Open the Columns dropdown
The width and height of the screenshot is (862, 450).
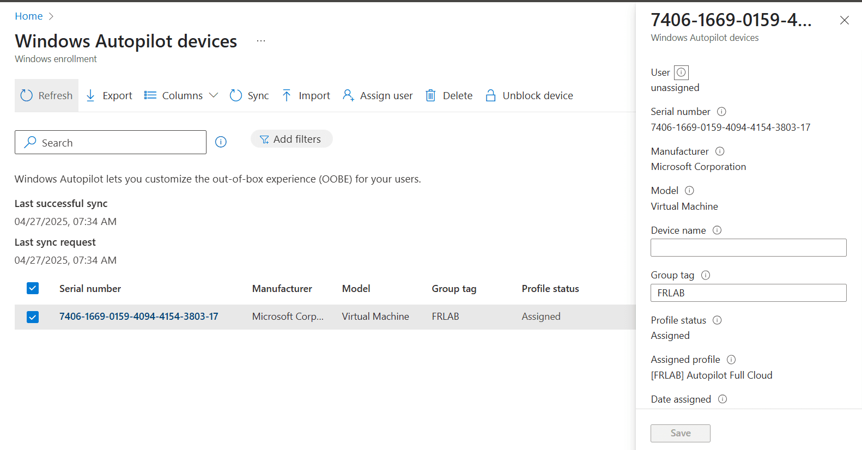click(x=181, y=95)
